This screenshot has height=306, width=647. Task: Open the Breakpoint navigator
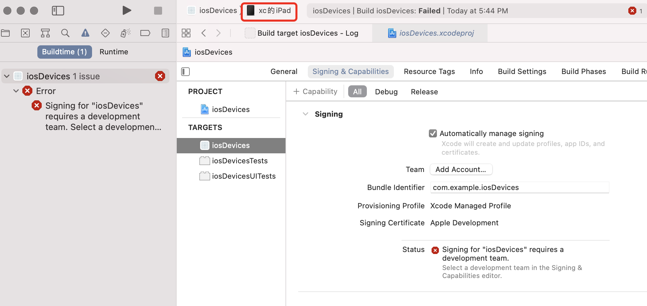pyautogui.click(x=145, y=33)
